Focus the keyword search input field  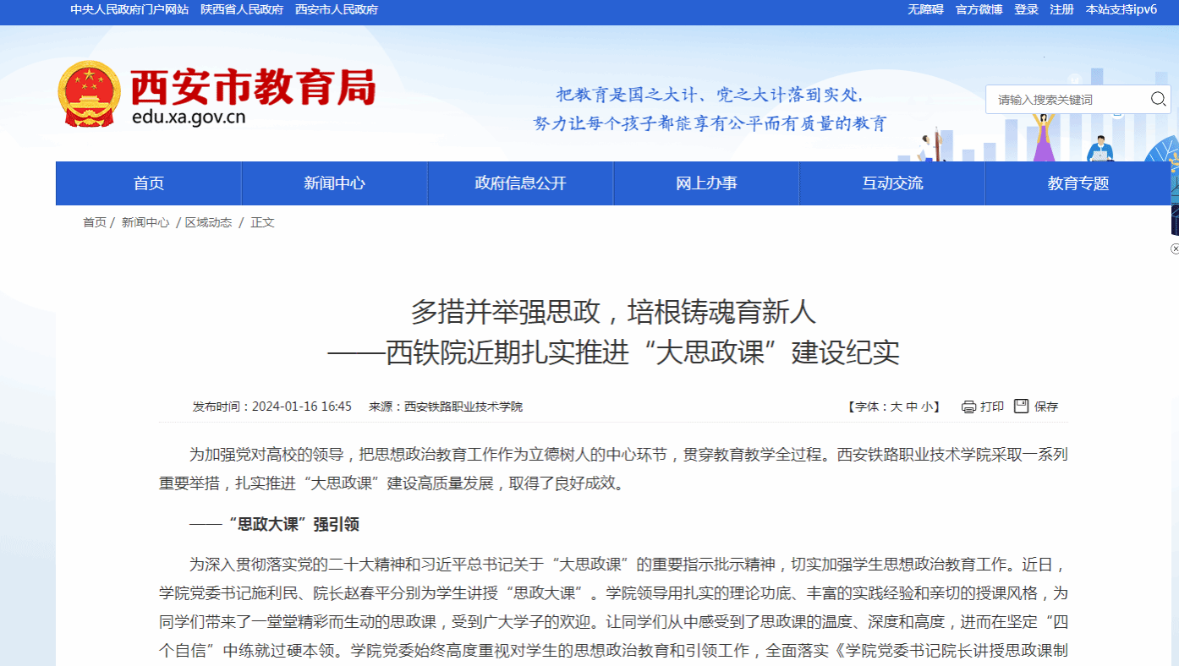tap(1067, 100)
